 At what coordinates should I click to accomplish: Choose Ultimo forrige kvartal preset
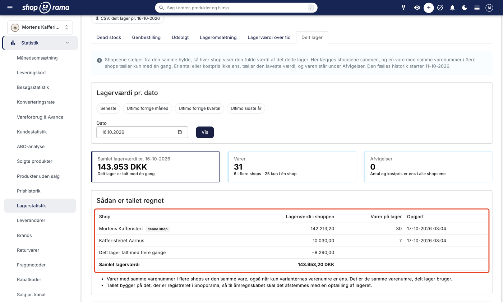[x=199, y=108]
